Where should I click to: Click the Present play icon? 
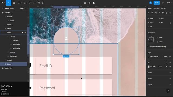point(163,3)
